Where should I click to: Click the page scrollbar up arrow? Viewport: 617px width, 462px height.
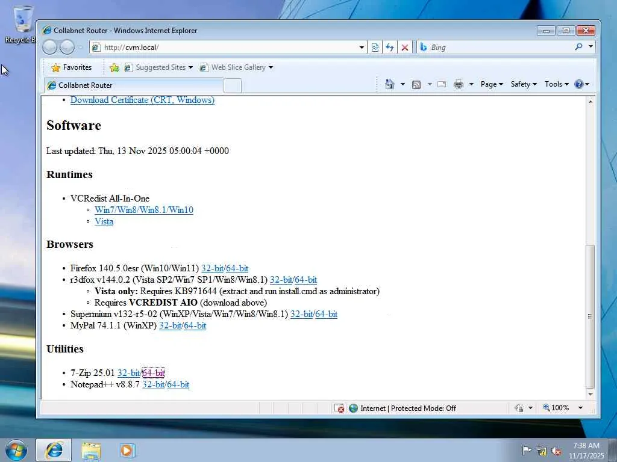(x=590, y=101)
